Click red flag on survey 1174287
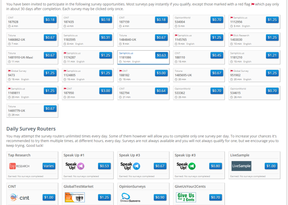Image resolution: width=288 pixels, height=205 pixels. pos(65,53)
